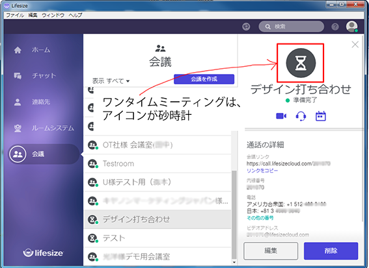Click the help question mark icon
369x268 pixels.
(x=335, y=27)
